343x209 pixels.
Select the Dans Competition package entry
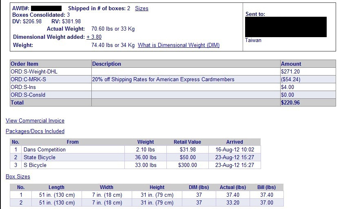[x=44, y=150]
